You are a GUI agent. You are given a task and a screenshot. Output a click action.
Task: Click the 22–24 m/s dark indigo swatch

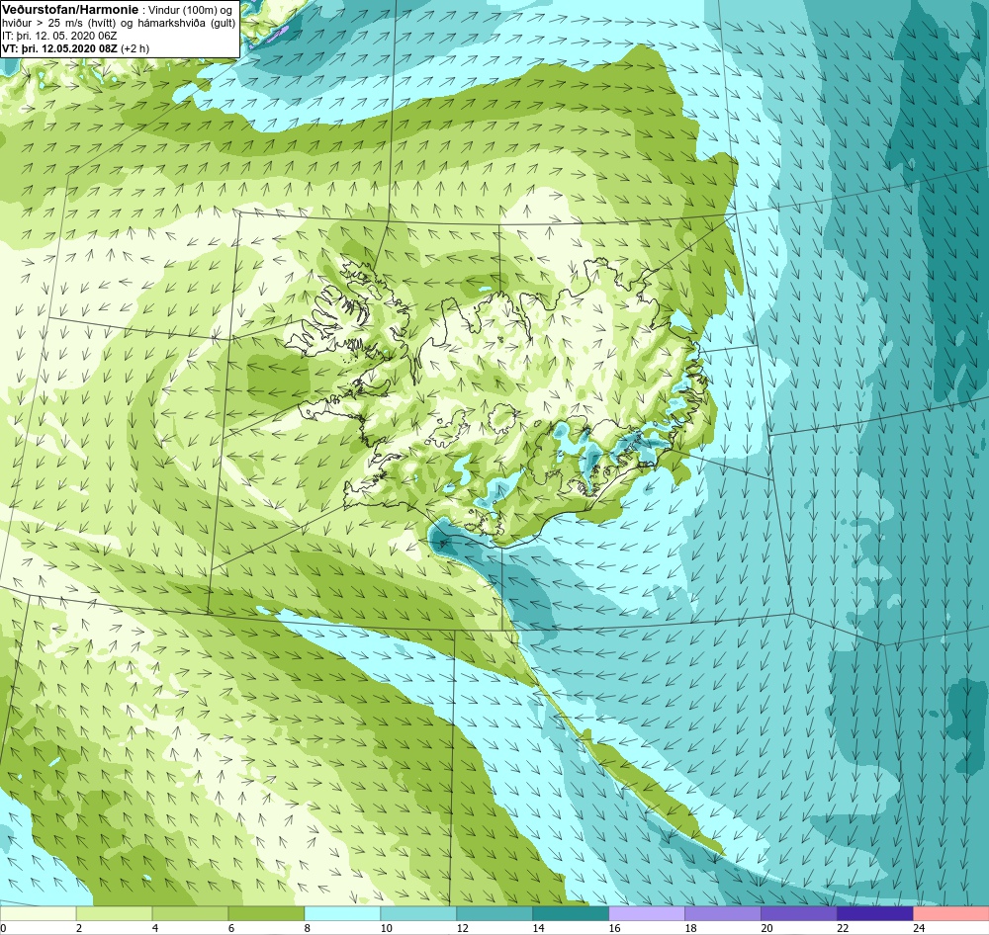tap(875, 913)
